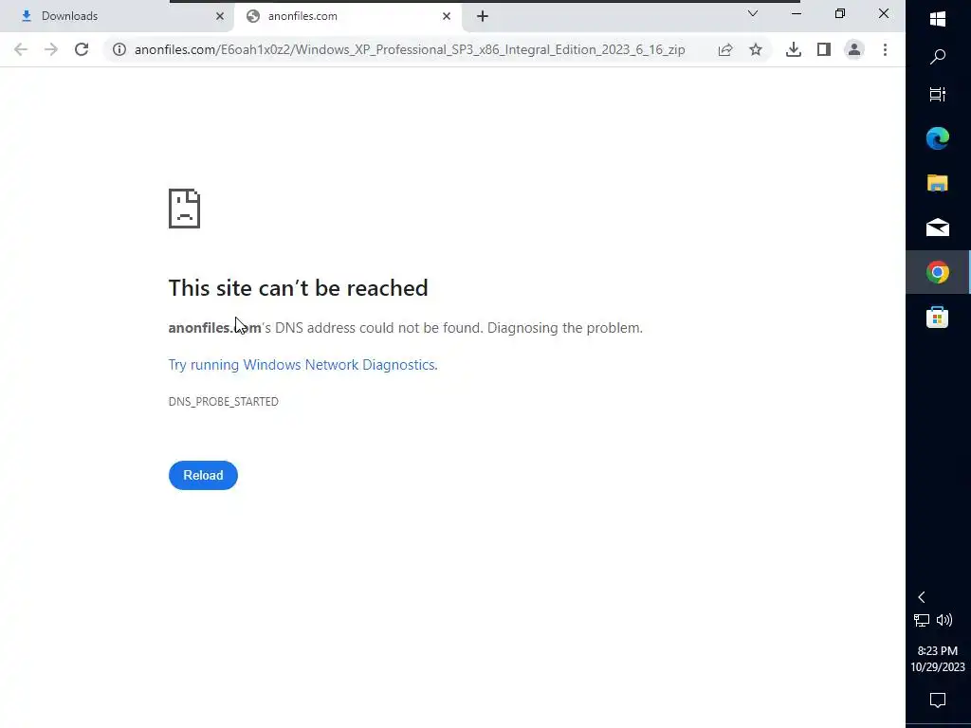The image size is (971, 728).
Task: Share this page icon in address bar
Action: tap(725, 49)
